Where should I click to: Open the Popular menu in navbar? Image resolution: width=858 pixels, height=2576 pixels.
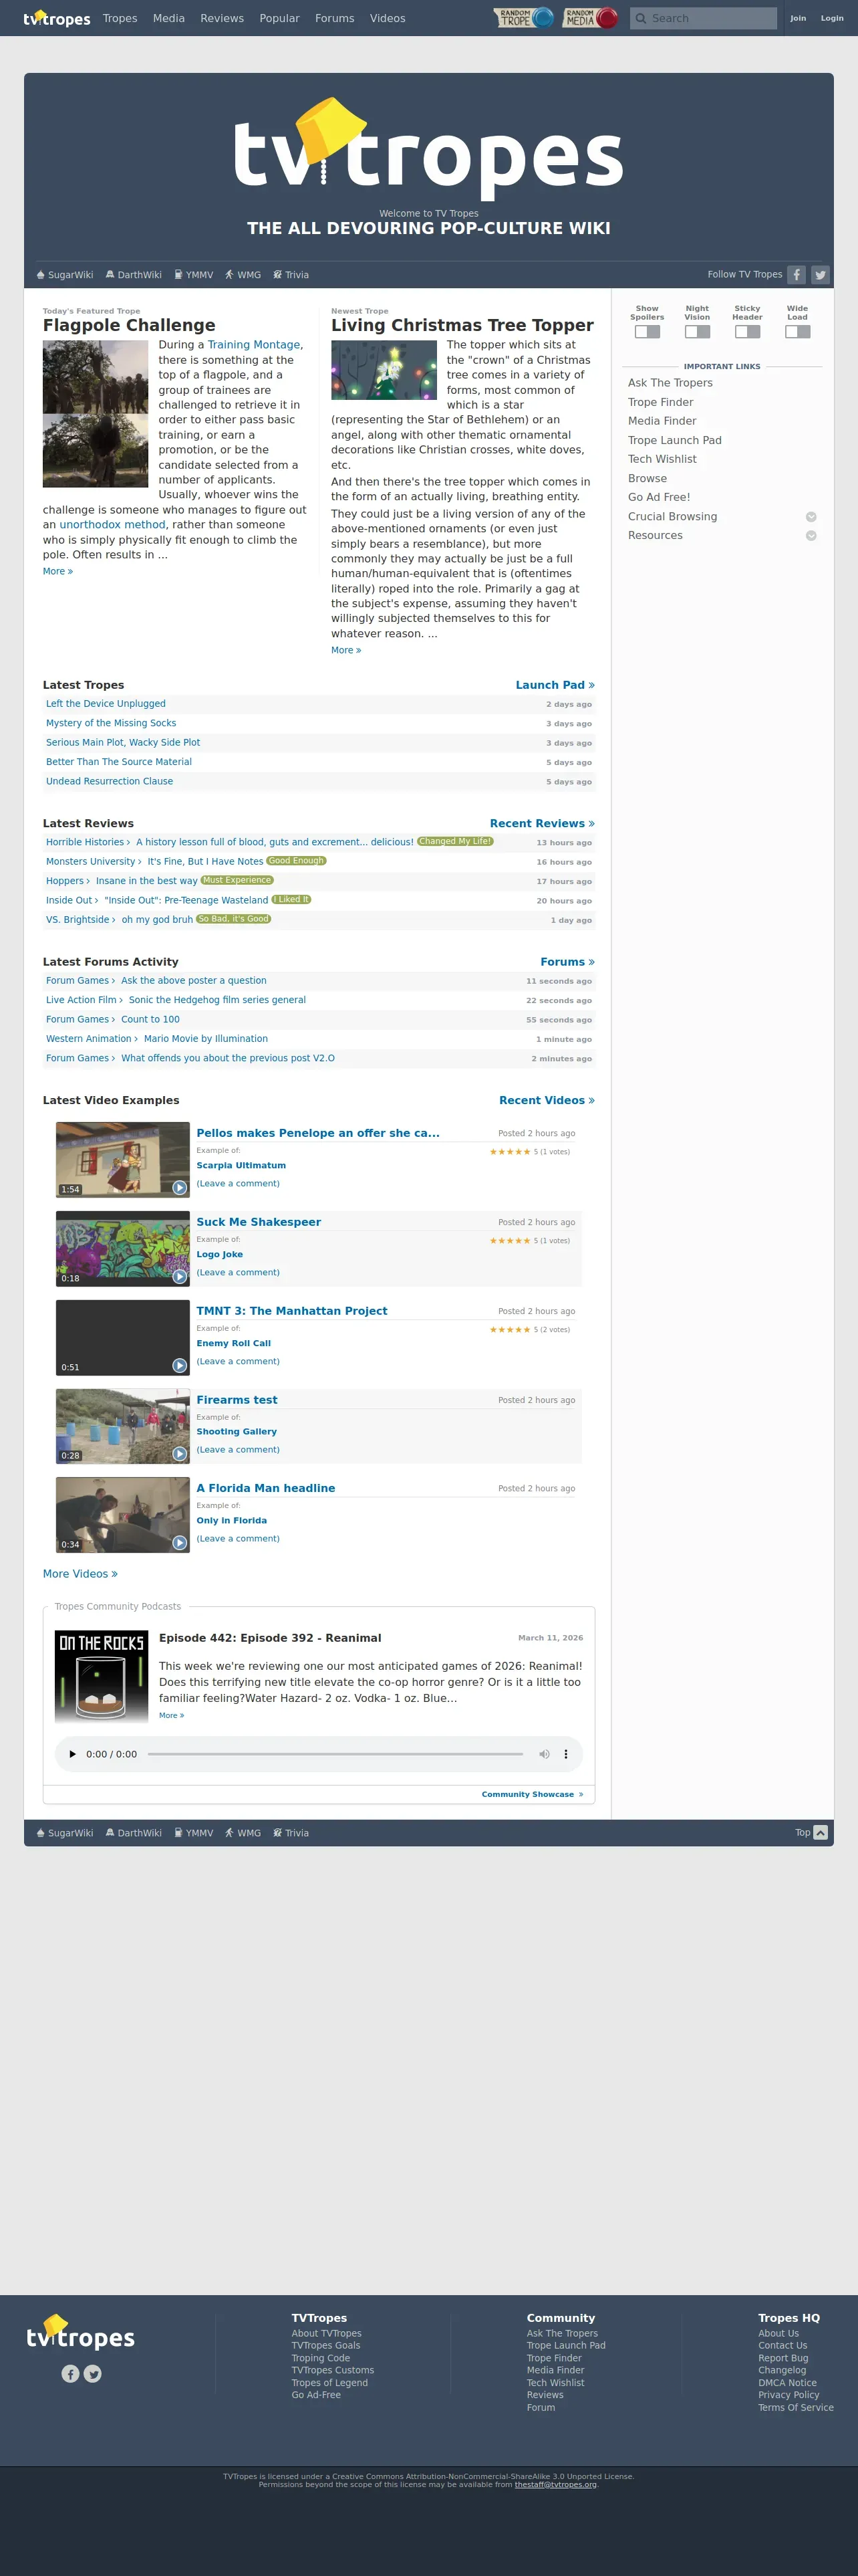click(x=280, y=18)
